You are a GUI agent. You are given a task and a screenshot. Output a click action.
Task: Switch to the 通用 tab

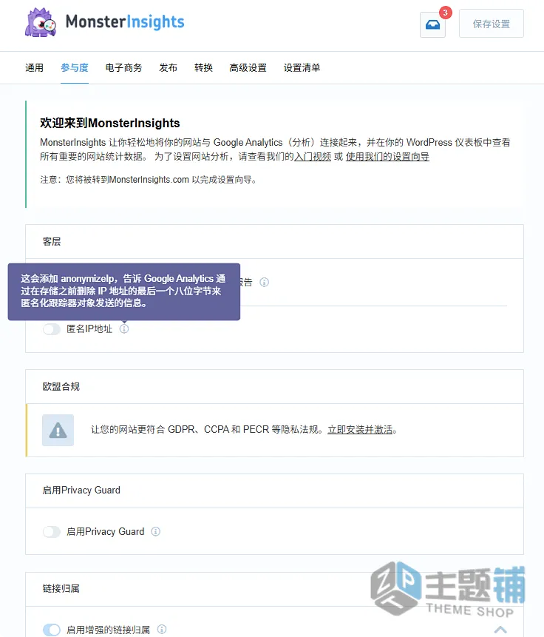pos(34,68)
